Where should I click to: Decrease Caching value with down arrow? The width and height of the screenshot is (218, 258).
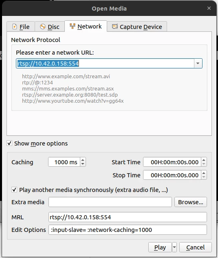pos(83,164)
